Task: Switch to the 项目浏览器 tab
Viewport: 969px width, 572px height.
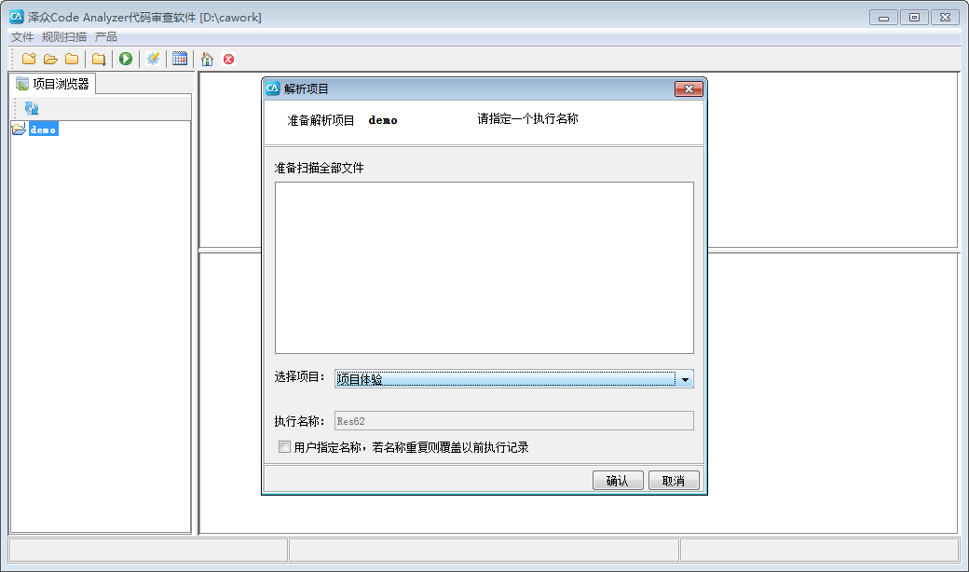Action: click(x=53, y=84)
